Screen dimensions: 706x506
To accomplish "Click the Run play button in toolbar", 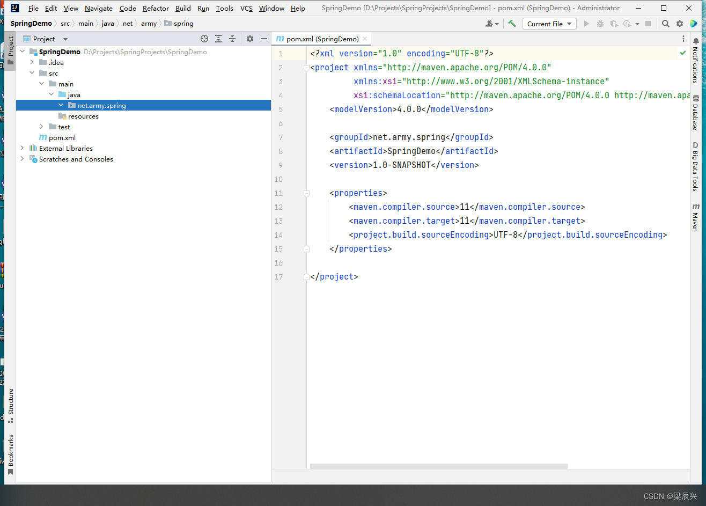I will pos(586,24).
